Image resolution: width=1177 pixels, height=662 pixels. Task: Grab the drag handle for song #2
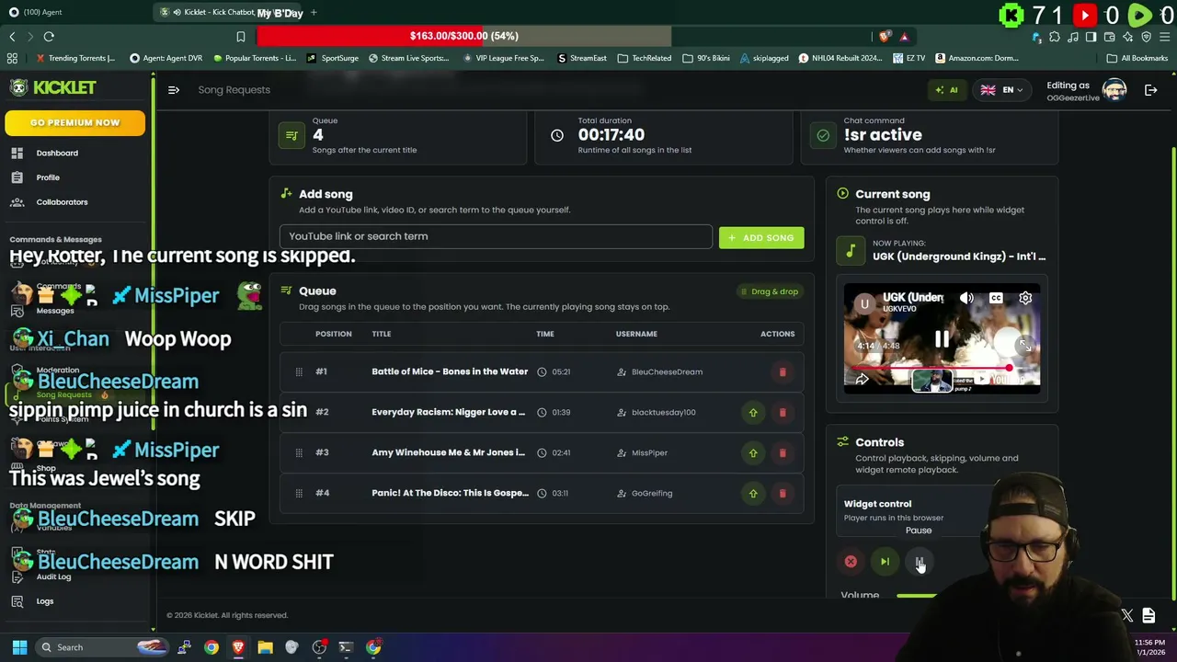coord(299,412)
